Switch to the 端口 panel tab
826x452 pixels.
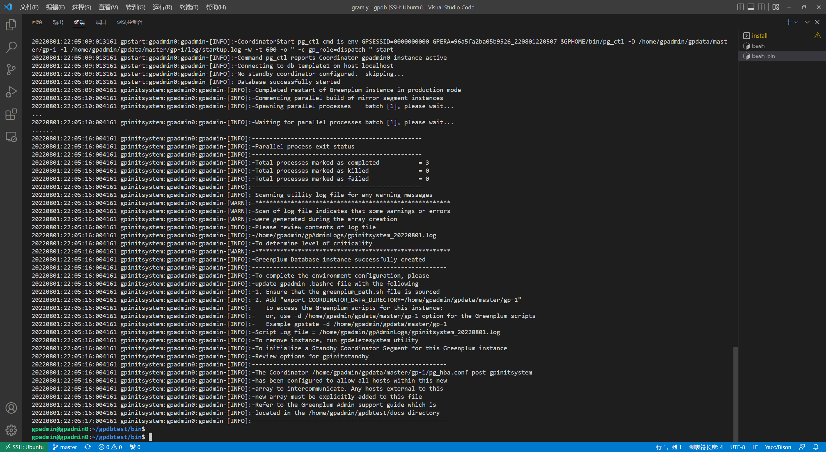tap(101, 22)
